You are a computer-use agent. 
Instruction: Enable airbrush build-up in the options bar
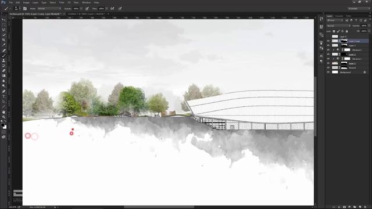point(112,9)
